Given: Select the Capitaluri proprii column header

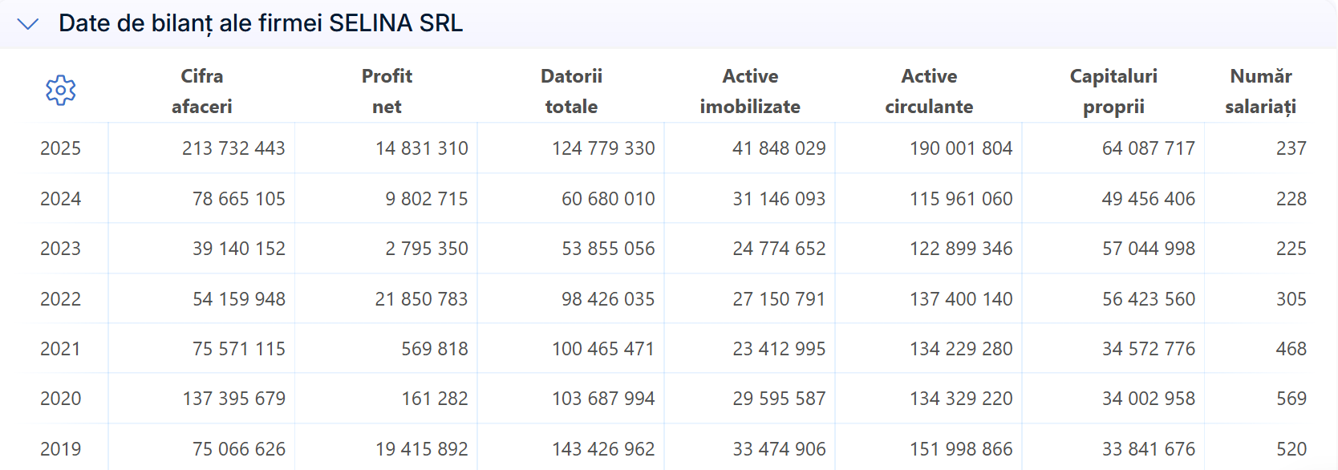Looking at the screenshot, I should (1113, 91).
